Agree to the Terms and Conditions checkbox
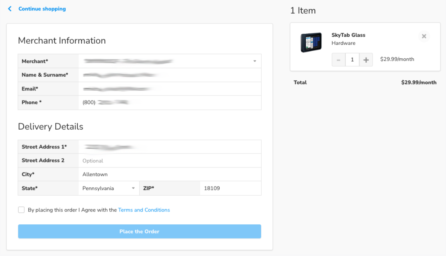Viewport: 446px width, 256px height. click(x=21, y=210)
